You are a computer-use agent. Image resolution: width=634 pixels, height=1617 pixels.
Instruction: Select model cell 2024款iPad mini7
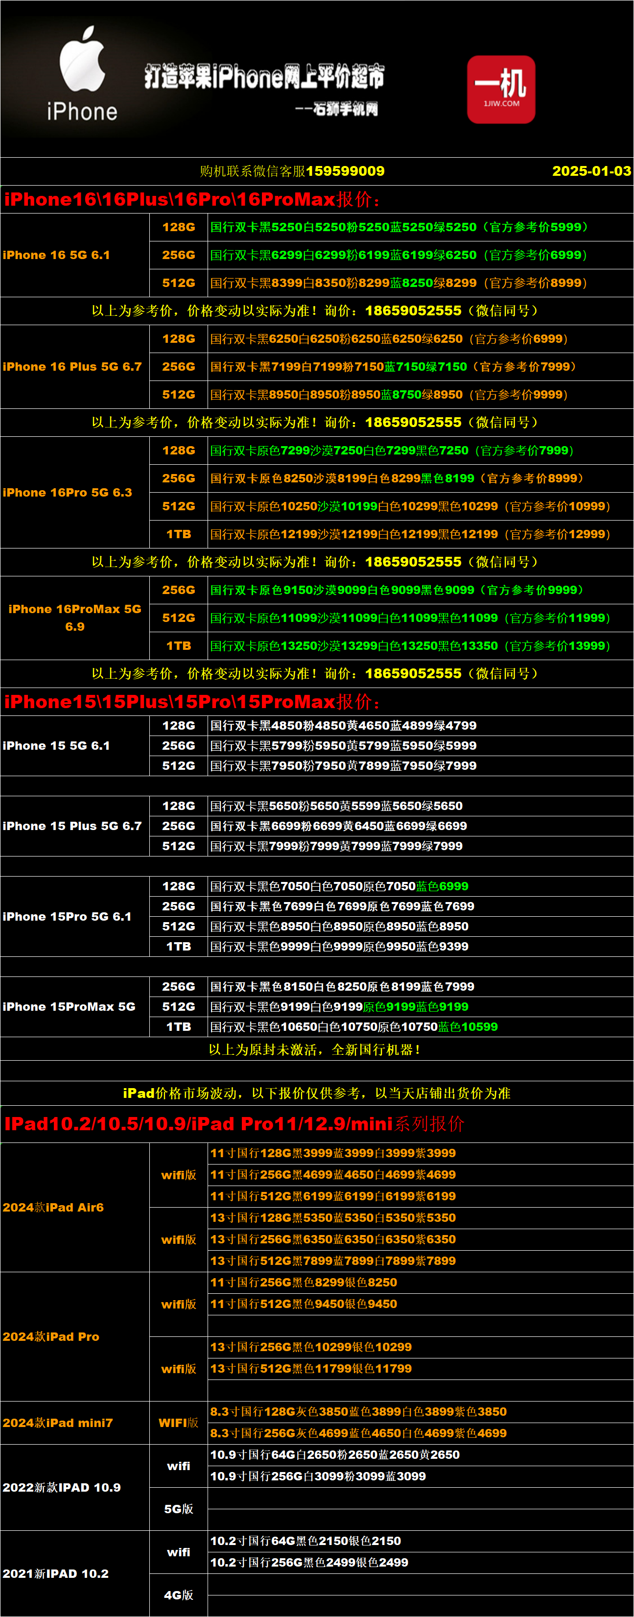coord(75,1423)
